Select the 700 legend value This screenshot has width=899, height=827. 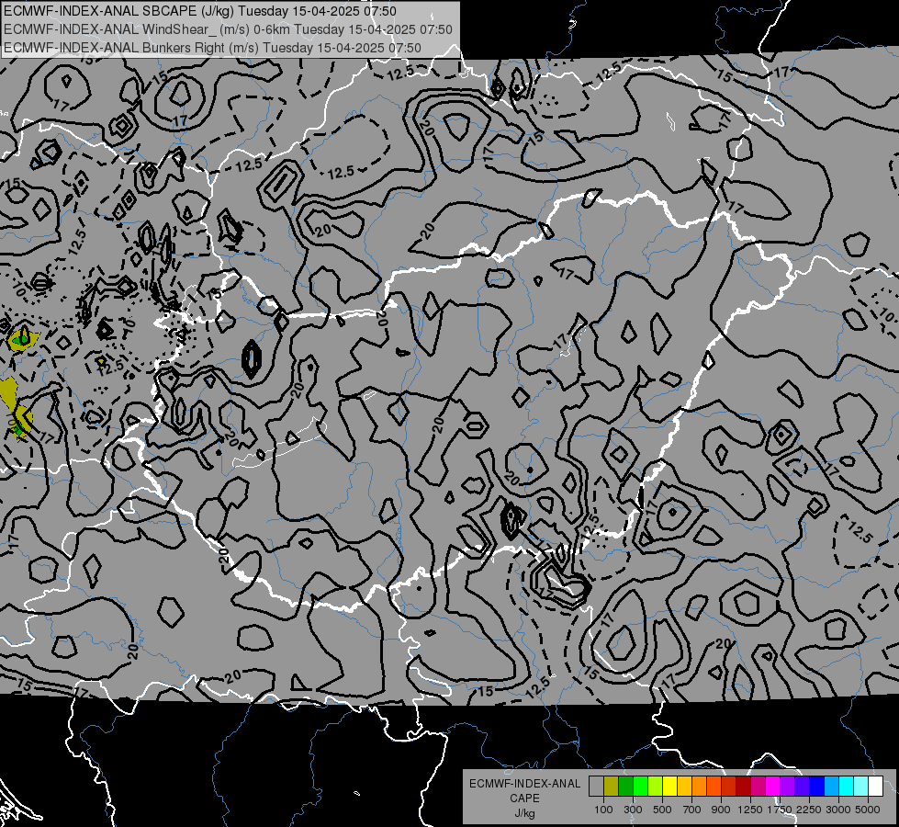pyautogui.click(x=691, y=810)
